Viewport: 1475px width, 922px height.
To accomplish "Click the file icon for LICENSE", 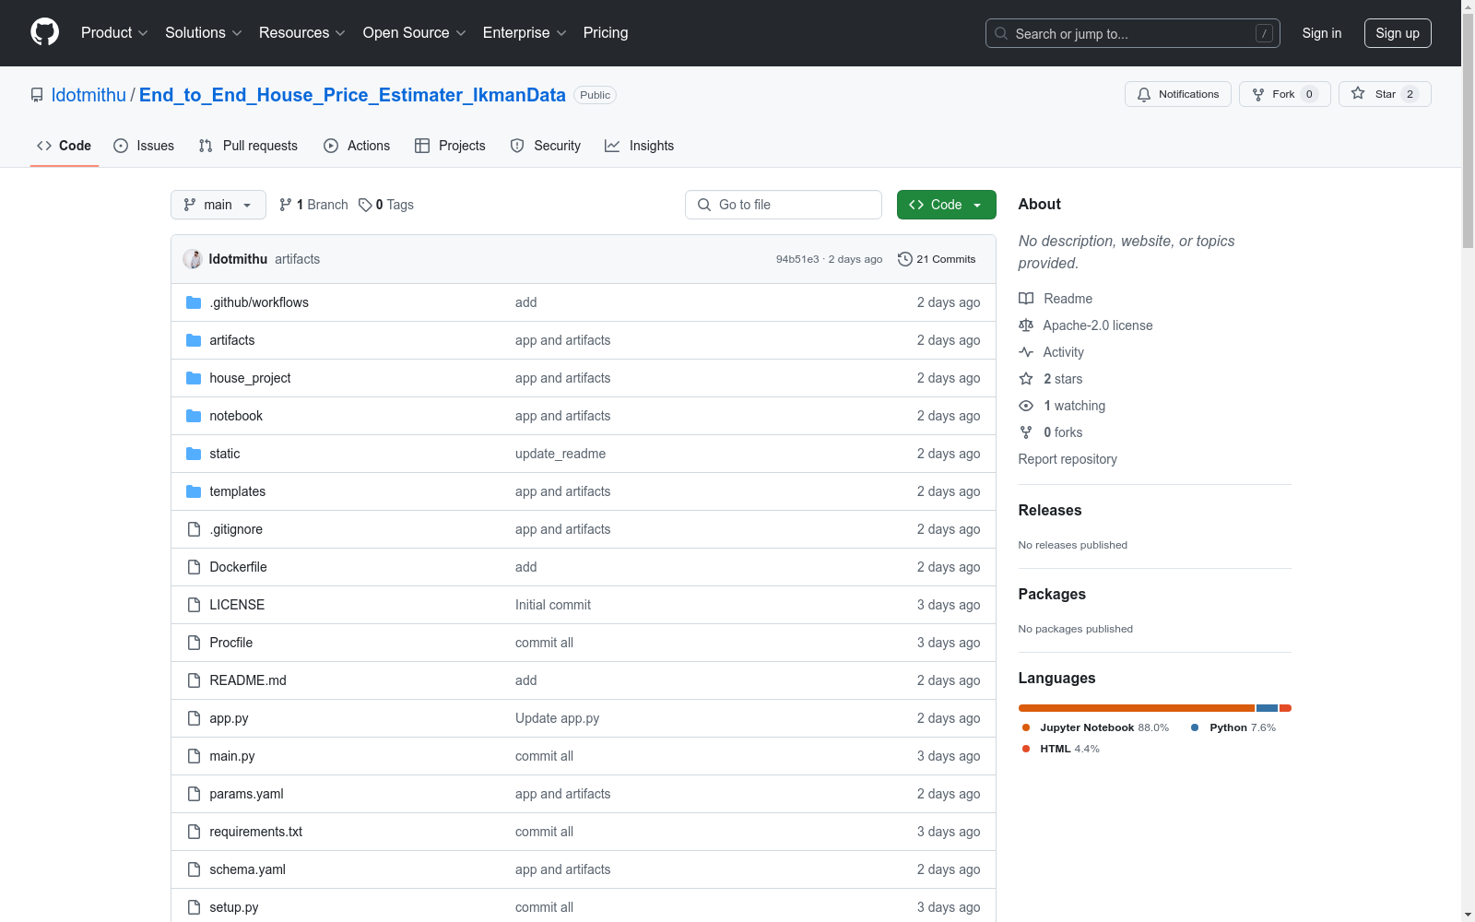I will [194, 605].
